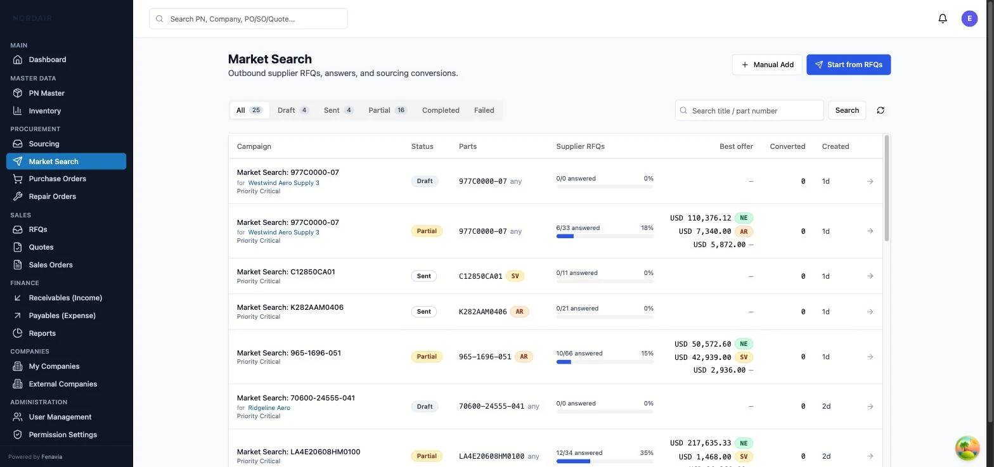
Task: Open row arrow for C12850CA01 campaign
Action: click(x=870, y=276)
